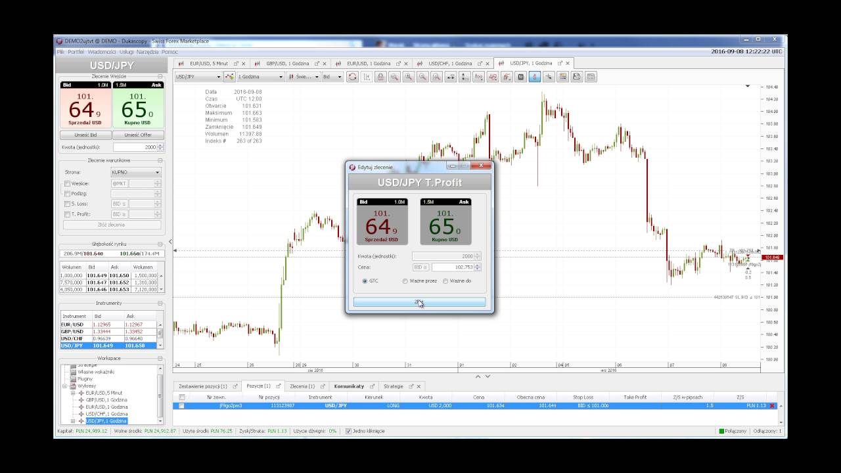This screenshot has width=841, height=473.
Task: Select GBP/USD row in Instrumenty list
Action: click(108, 332)
